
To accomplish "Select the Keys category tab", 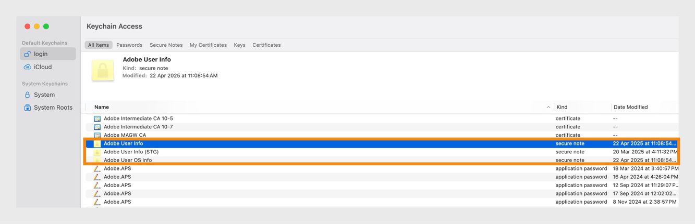I will [239, 45].
